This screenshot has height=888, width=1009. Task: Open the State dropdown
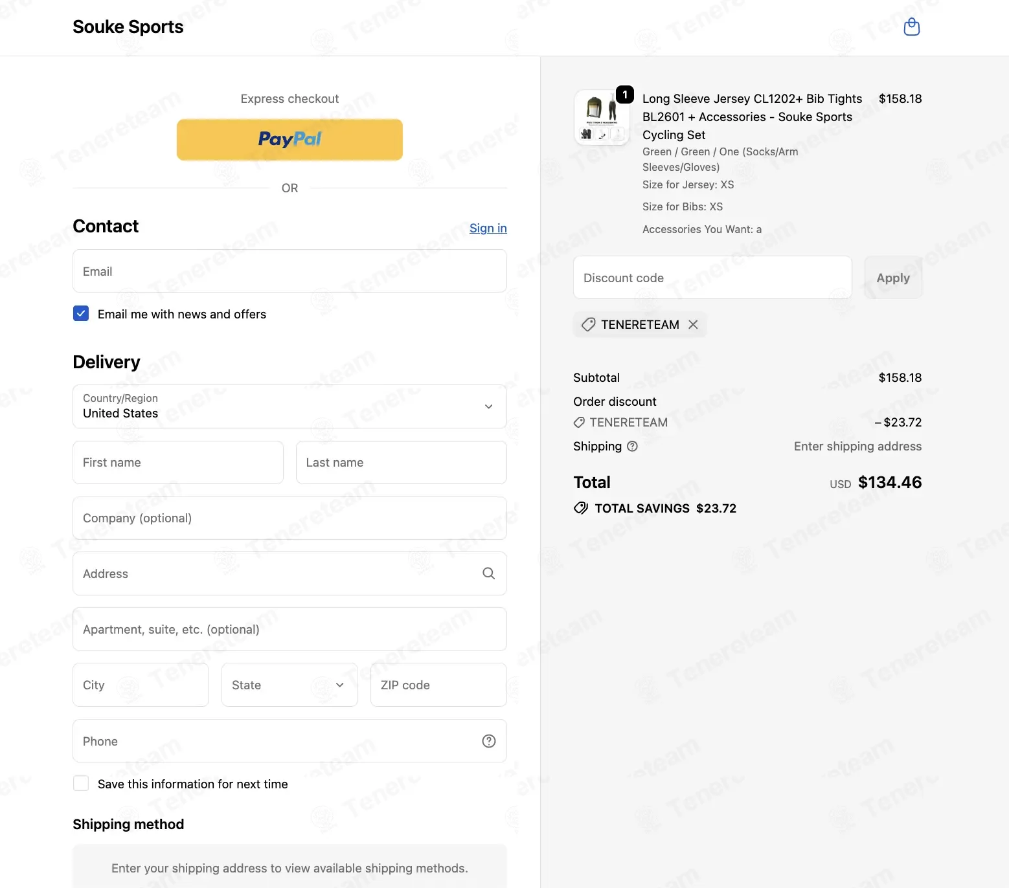(x=289, y=685)
